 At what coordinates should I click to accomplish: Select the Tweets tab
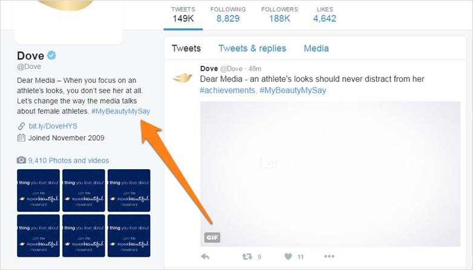[186, 48]
